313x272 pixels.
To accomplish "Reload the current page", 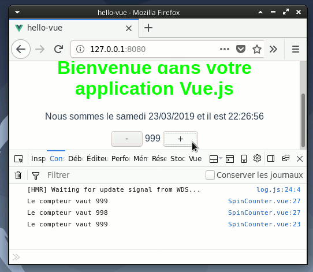I will point(59,49).
